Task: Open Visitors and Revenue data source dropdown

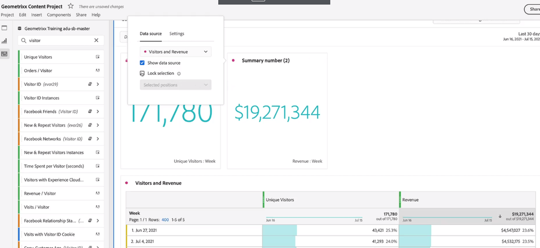Action: (x=176, y=52)
